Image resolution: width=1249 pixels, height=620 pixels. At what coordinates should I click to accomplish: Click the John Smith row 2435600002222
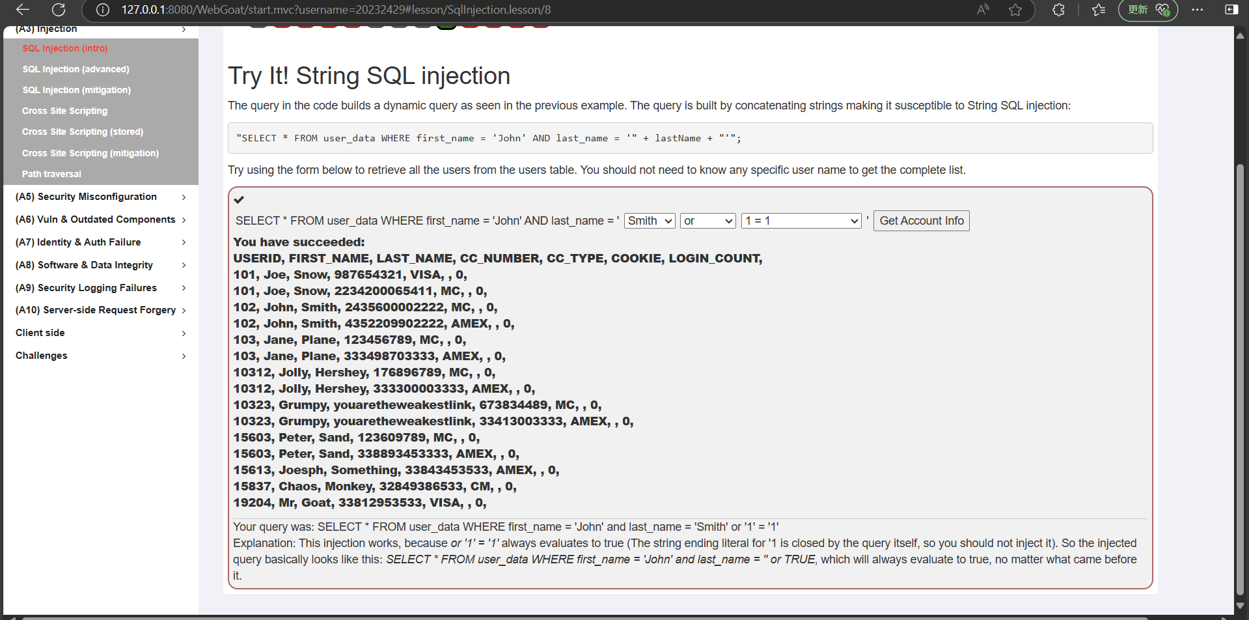pos(366,307)
